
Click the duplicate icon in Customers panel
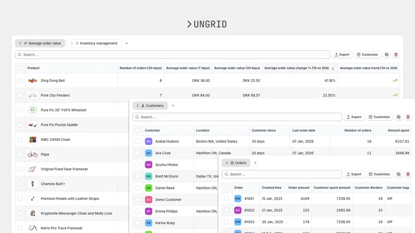398,117
